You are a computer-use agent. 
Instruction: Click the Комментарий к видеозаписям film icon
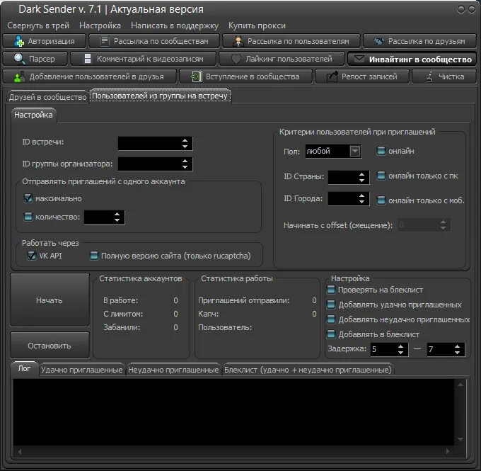[x=88, y=59]
